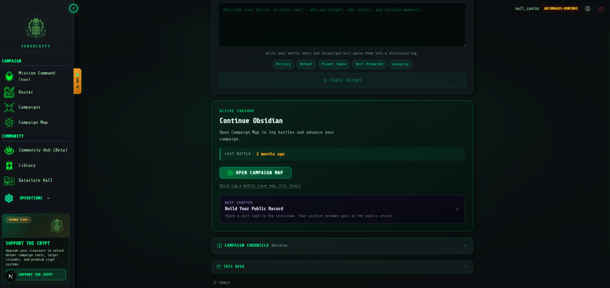Toggle the Victory tag chip
The image size is (610, 288).
tap(283, 64)
